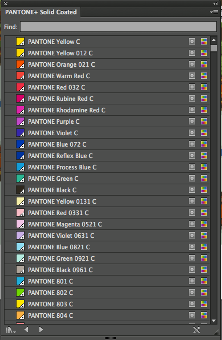Screen dimensions: 222x340
Task: Select the PANTONE+ Solid Coated tab
Action: coord(41,12)
